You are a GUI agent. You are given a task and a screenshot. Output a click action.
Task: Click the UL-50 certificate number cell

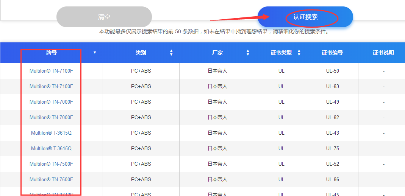(x=332, y=71)
